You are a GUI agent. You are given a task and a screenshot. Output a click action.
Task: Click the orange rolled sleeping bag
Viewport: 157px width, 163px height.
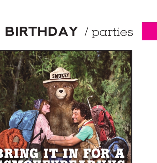click(x=13, y=139)
